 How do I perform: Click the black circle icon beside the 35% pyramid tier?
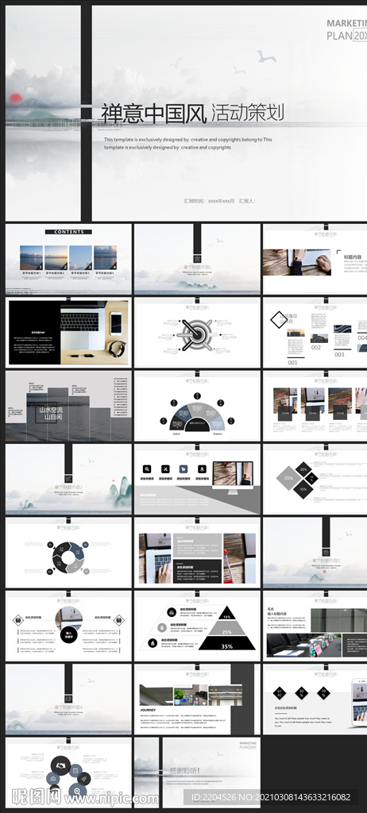click(x=153, y=643)
